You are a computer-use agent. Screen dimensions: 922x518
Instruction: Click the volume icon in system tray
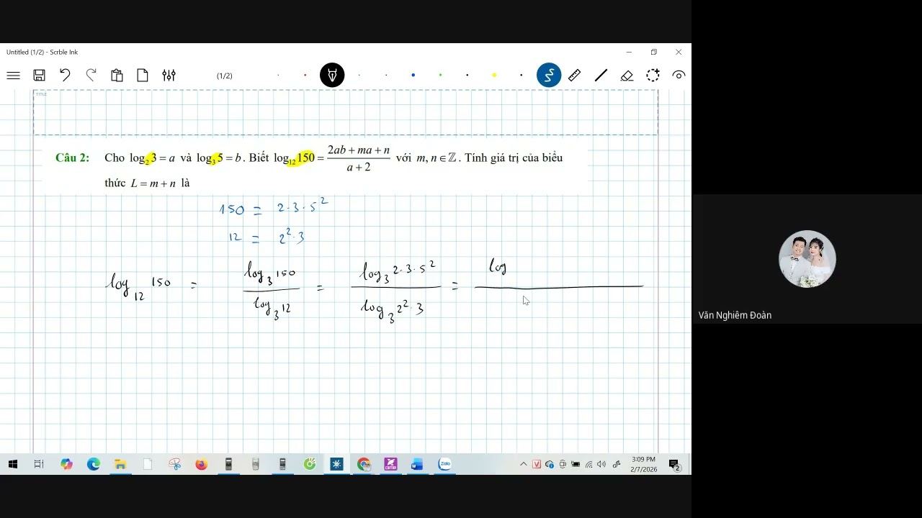[601, 465]
